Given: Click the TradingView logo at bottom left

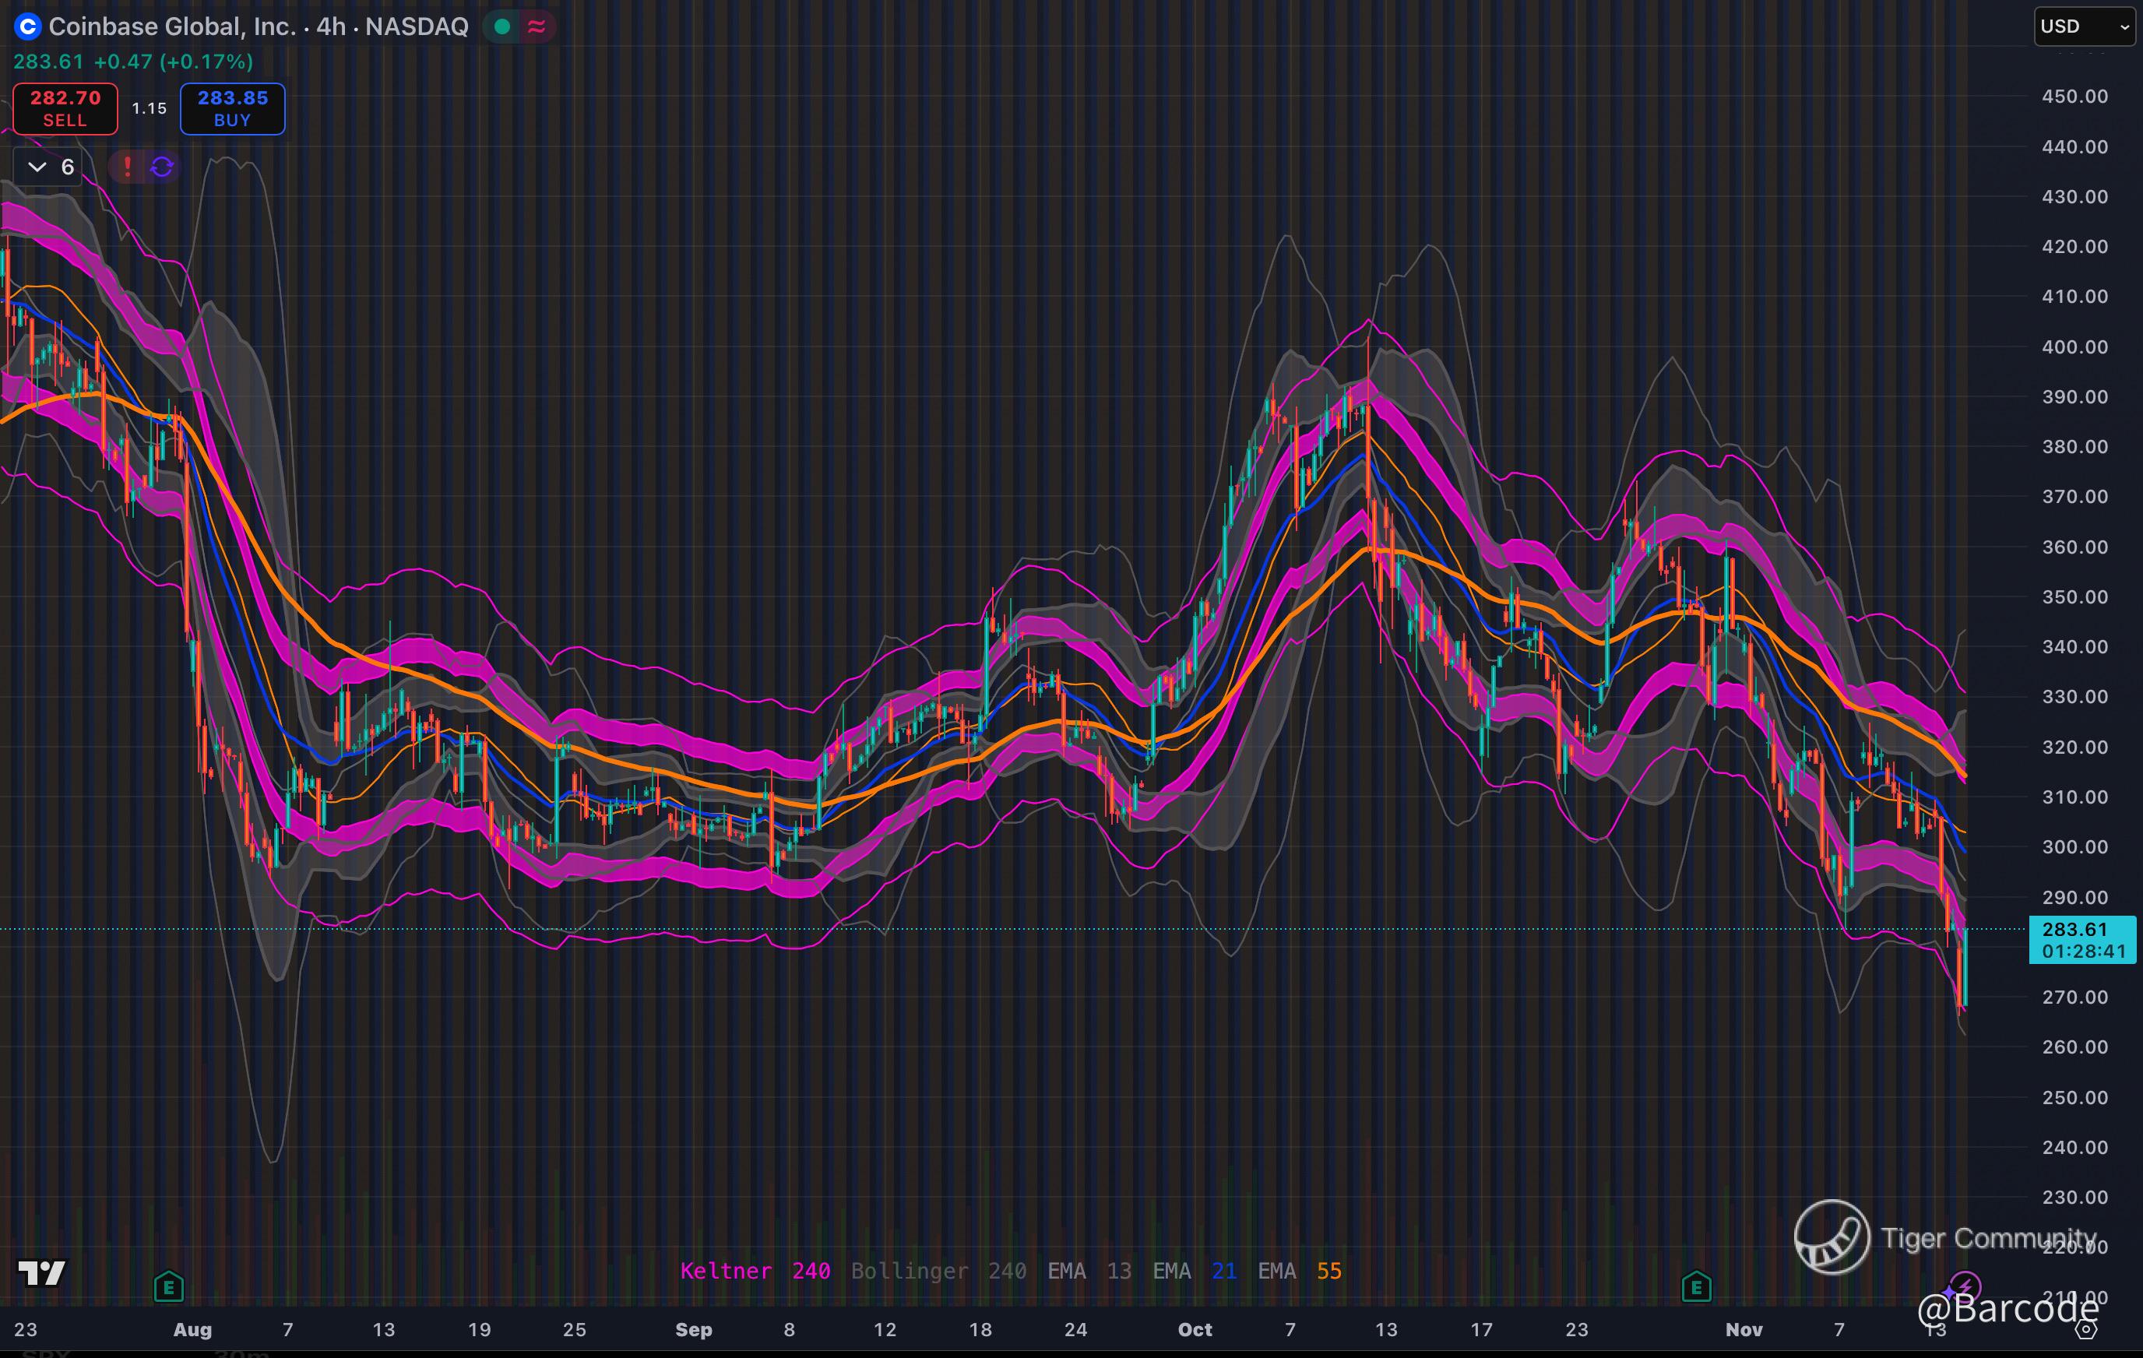Looking at the screenshot, I should tap(42, 1272).
